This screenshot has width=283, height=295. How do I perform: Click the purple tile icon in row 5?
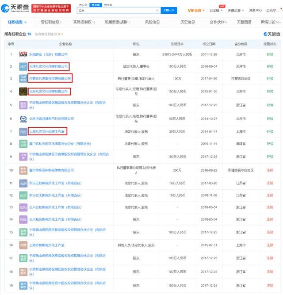point(23,105)
